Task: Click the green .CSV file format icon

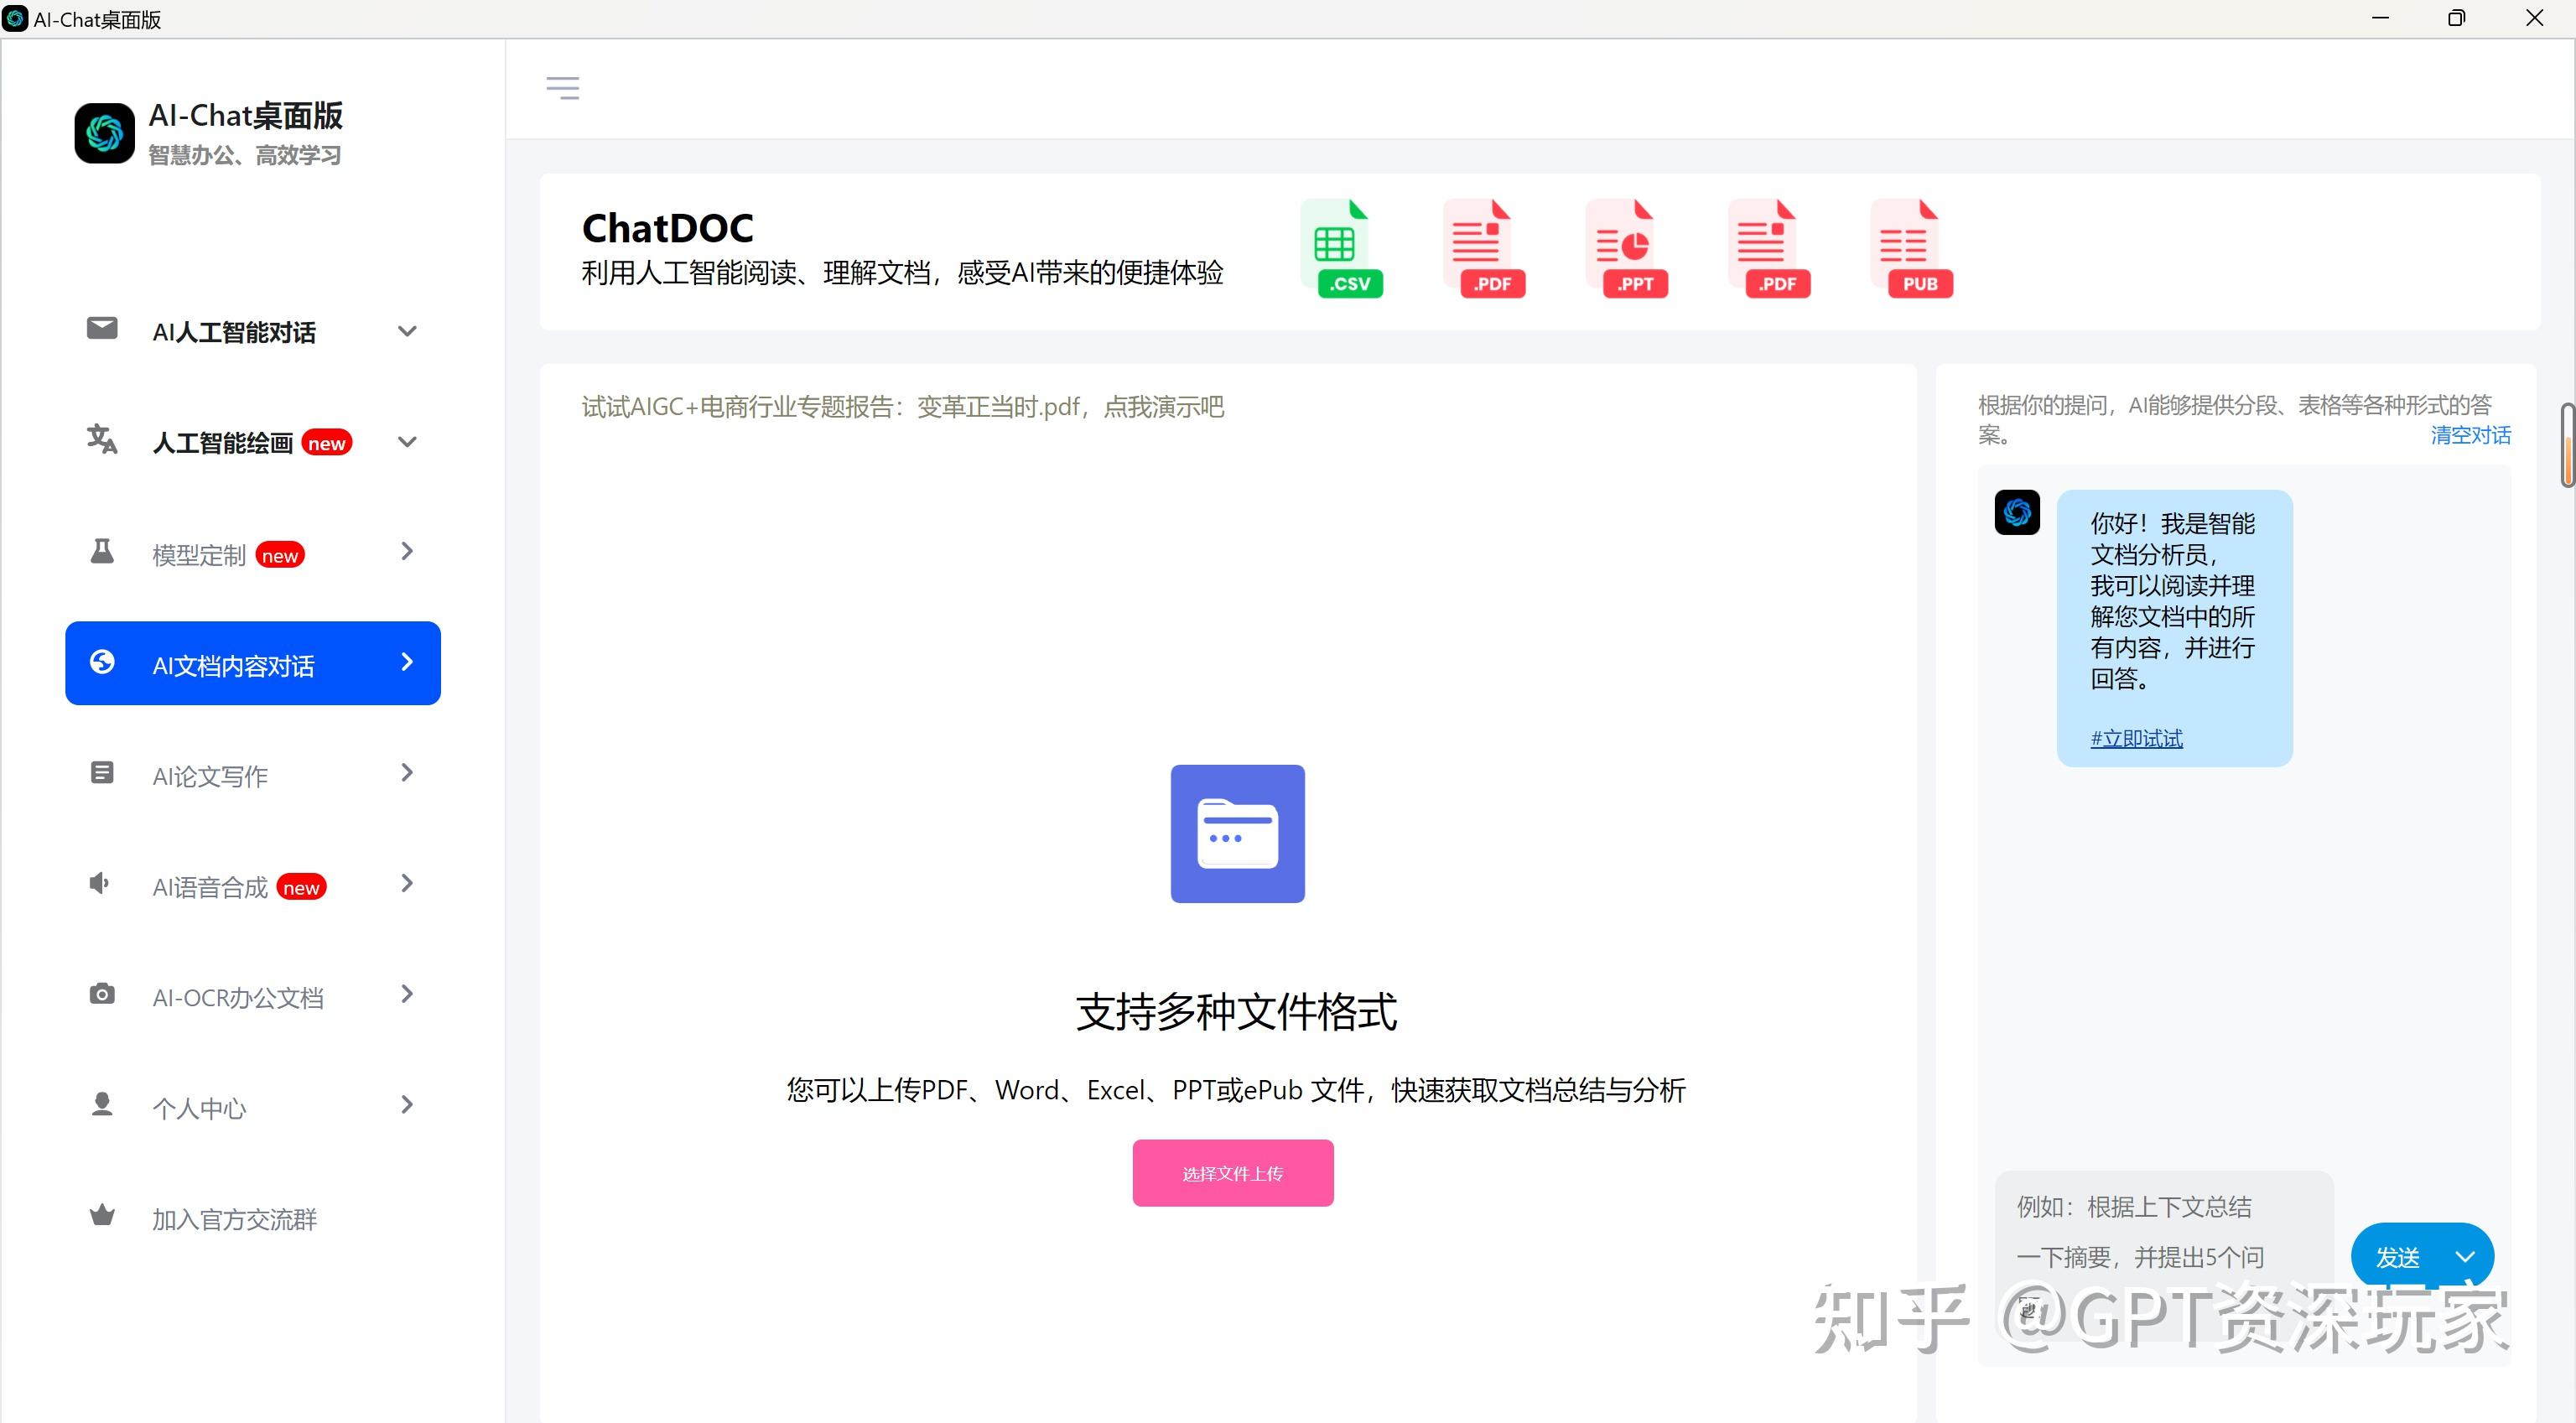Action: click(1341, 249)
